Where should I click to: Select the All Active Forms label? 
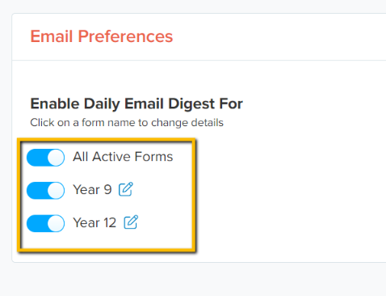[x=123, y=157]
